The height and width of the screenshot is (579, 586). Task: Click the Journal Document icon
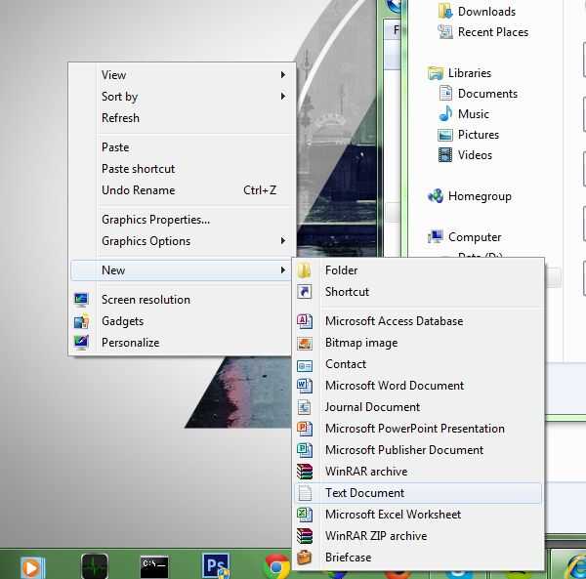coord(304,407)
